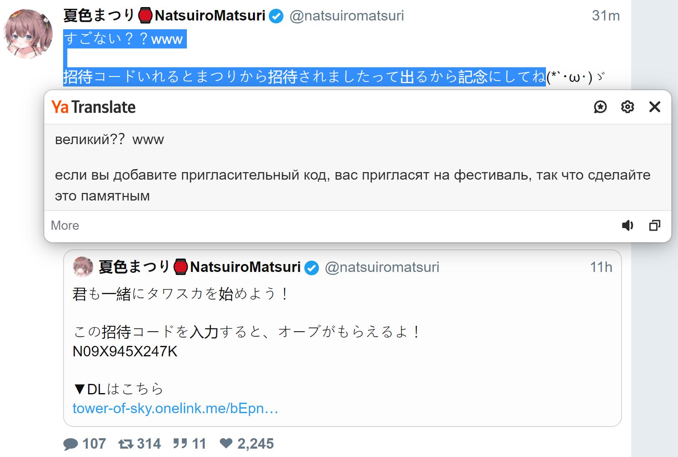The image size is (678, 457).
Task: Expand More translation options
Action: [65, 226]
